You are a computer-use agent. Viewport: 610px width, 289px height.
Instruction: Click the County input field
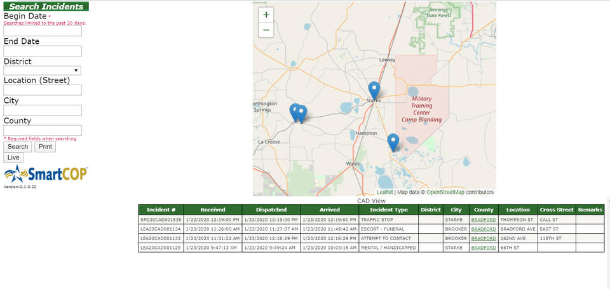click(43, 130)
